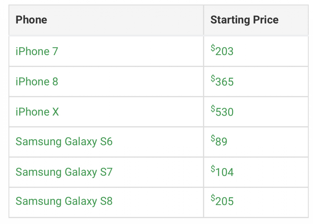Open the Samsung Galaxy S7 link
The width and height of the screenshot is (313, 224).
64,172
